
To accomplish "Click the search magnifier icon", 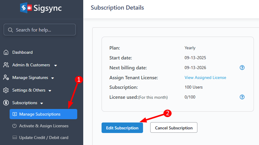I will click(10, 30).
